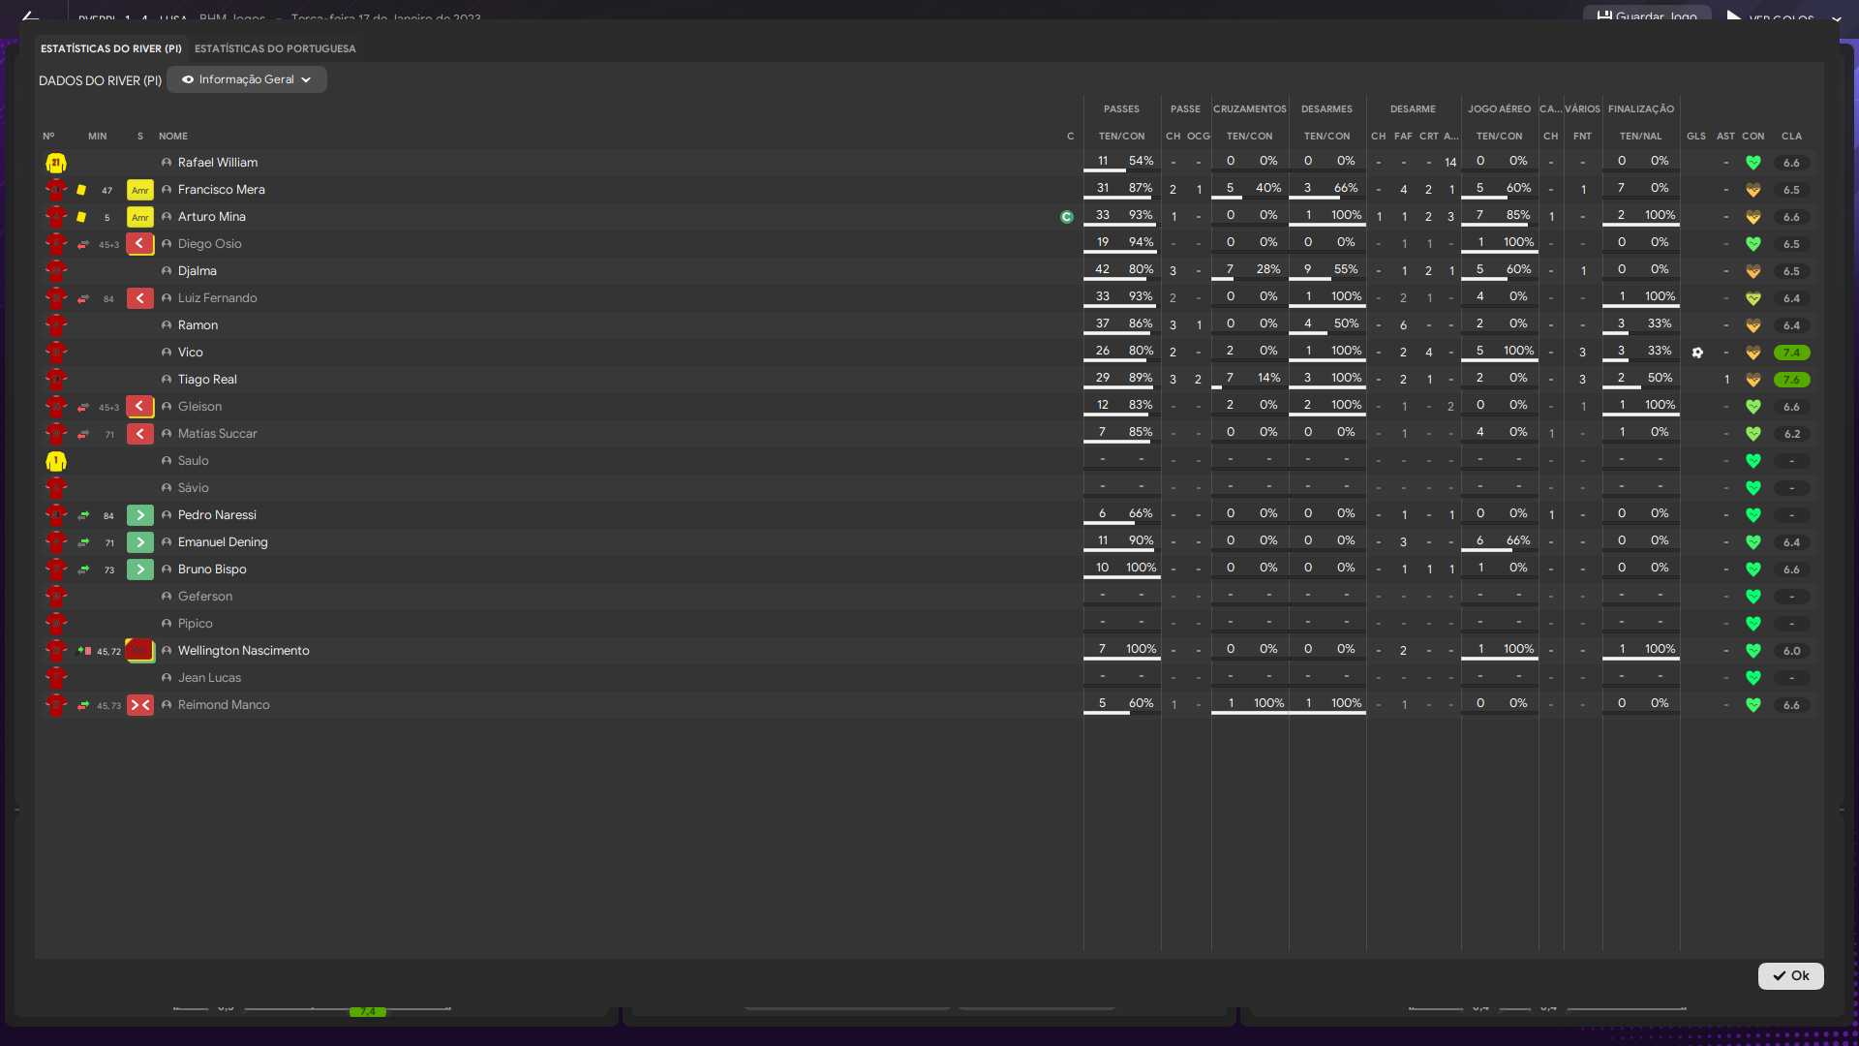Click the 6.0 rating for Wellington Nascimento
Viewport: 1859px width, 1046px height.
(1792, 651)
